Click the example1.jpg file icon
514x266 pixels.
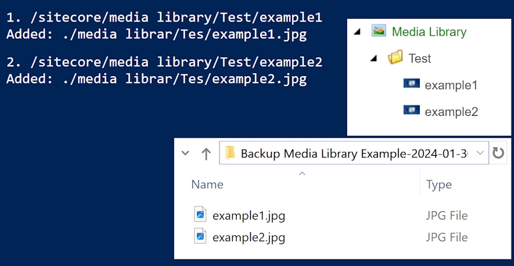pos(200,215)
